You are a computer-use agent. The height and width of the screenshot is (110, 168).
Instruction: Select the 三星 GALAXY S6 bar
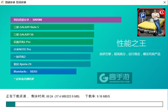click(x=52, y=34)
